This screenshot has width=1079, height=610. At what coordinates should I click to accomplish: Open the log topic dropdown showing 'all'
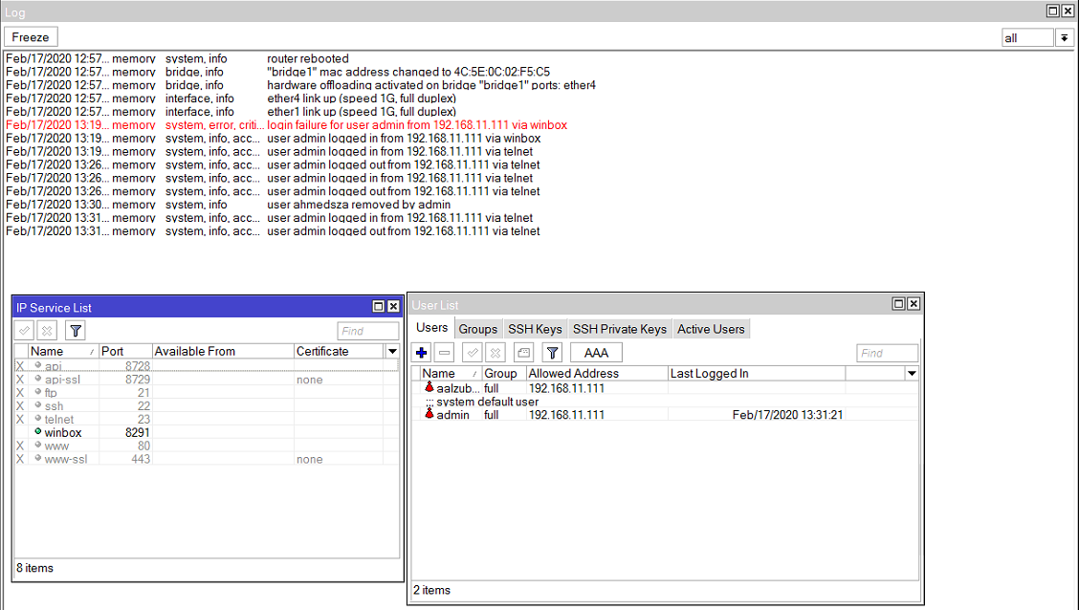click(1064, 37)
